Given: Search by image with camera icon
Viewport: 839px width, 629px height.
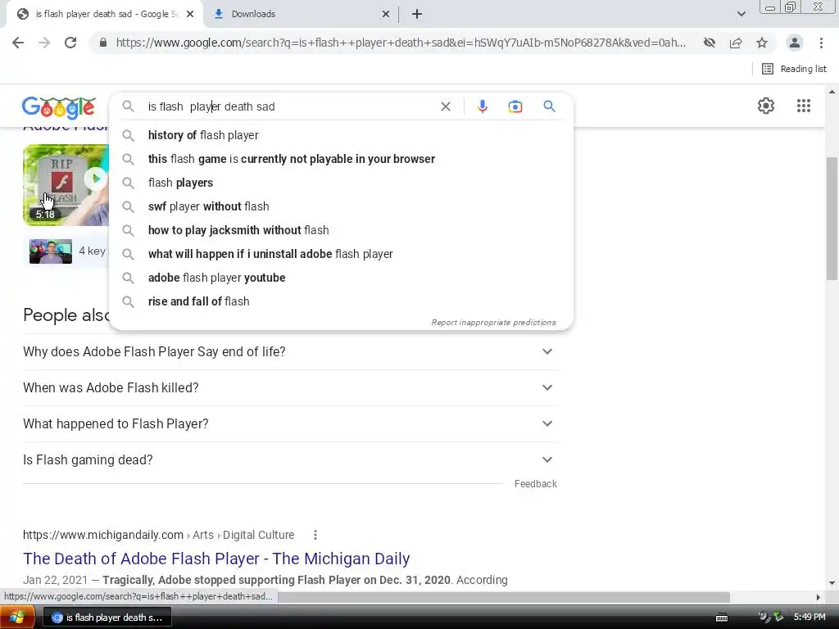Looking at the screenshot, I should click(x=515, y=106).
